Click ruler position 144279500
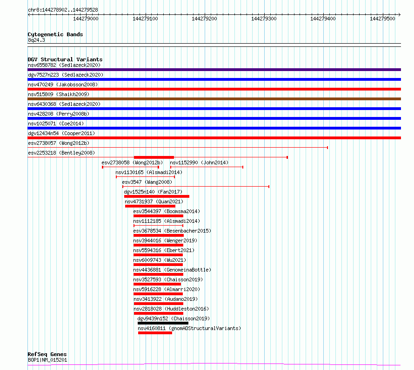This screenshot has height=370, width=414. pos(382,19)
